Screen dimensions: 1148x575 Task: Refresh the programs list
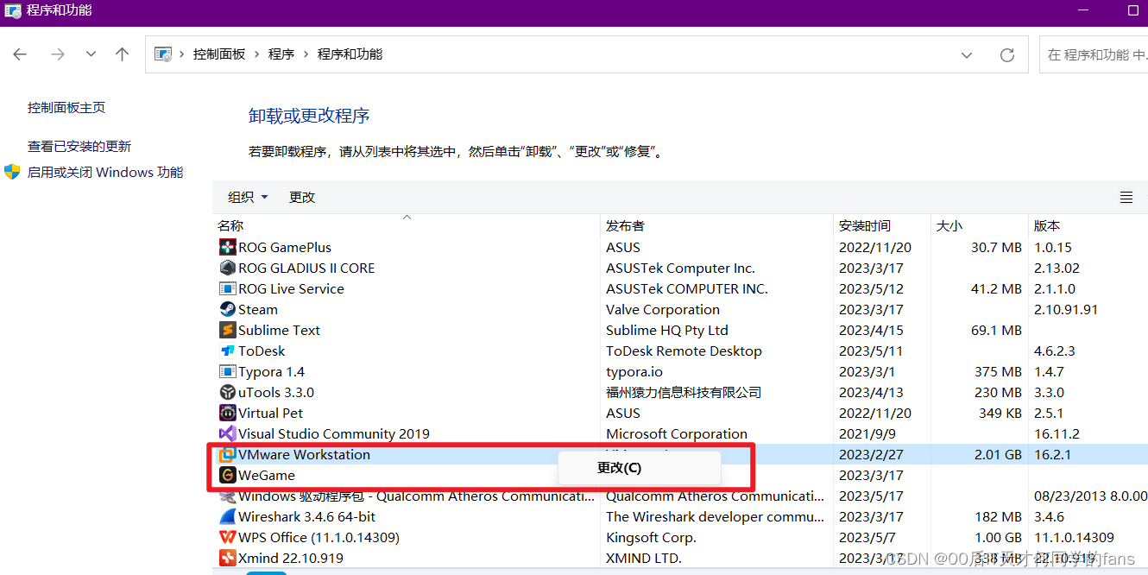(1006, 54)
